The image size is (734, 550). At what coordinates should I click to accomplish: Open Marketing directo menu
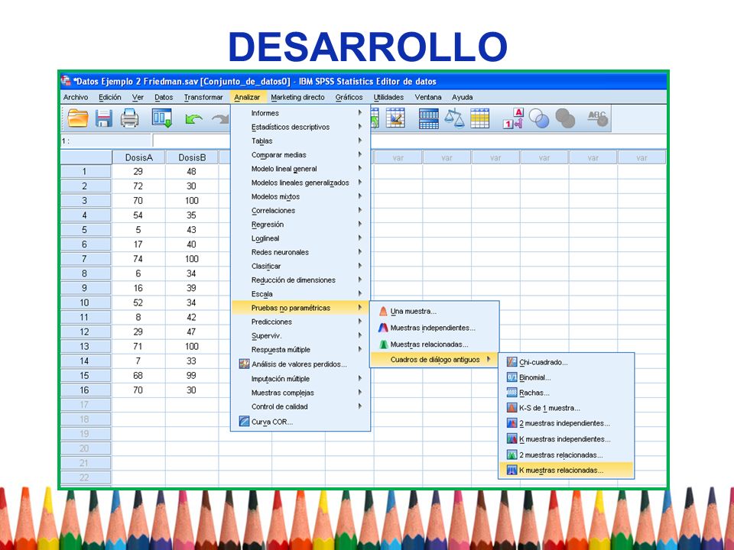[x=297, y=97]
